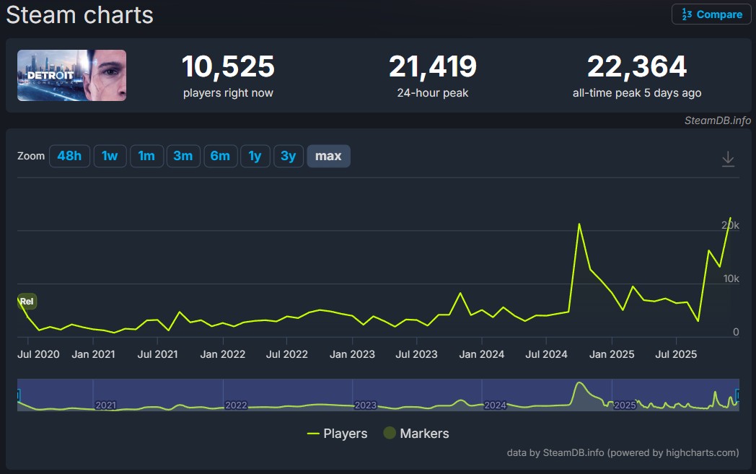This screenshot has width=756, height=474.
Task: Click the max zoom button
Action: (328, 156)
